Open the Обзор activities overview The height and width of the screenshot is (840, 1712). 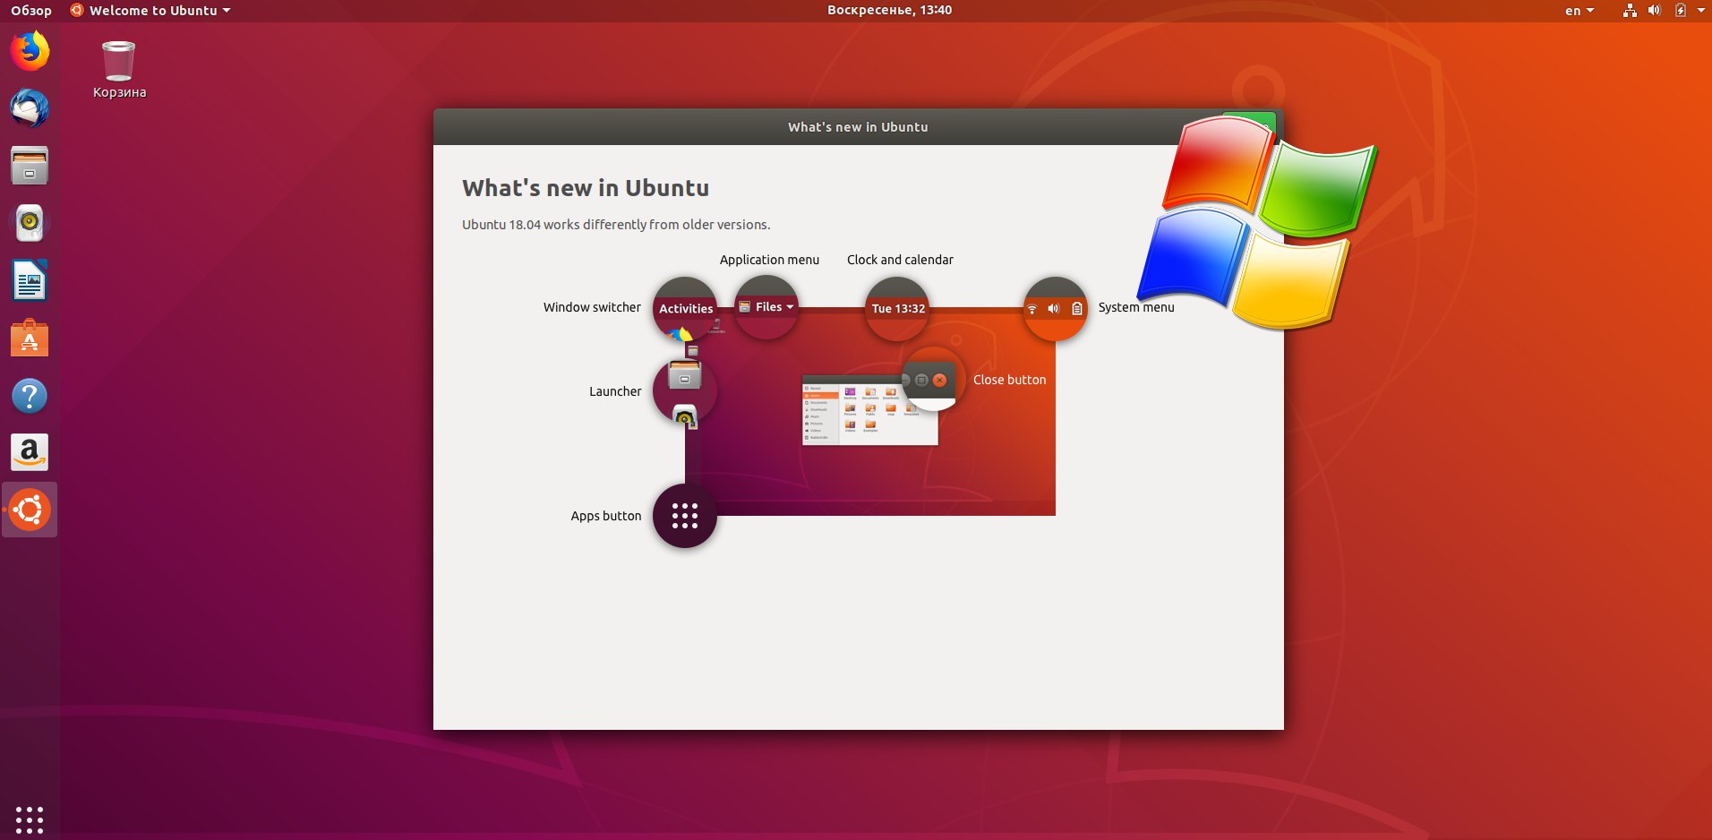pos(31,11)
